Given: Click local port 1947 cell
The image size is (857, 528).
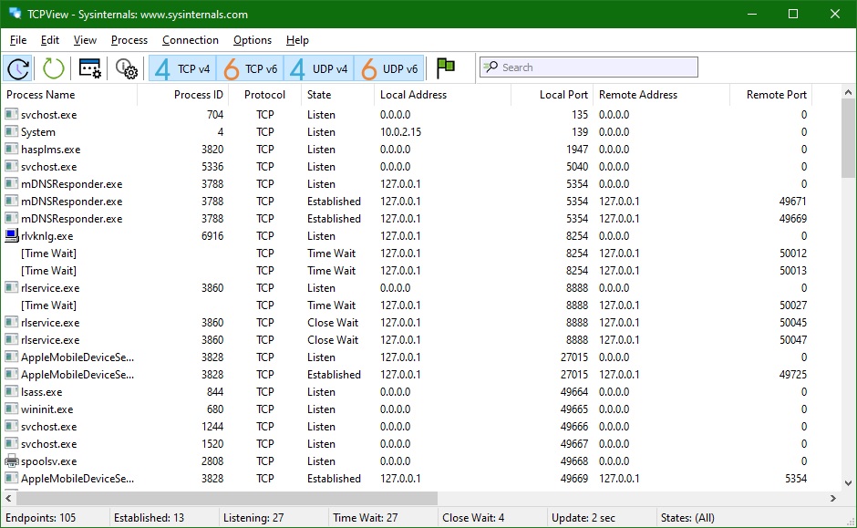Looking at the screenshot, I should pyautogui.click(x=577, y=150).
